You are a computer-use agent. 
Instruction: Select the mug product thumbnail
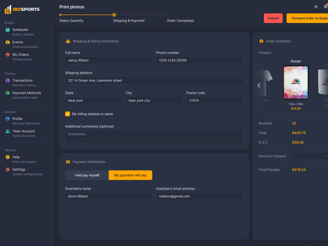pos(323,82)
